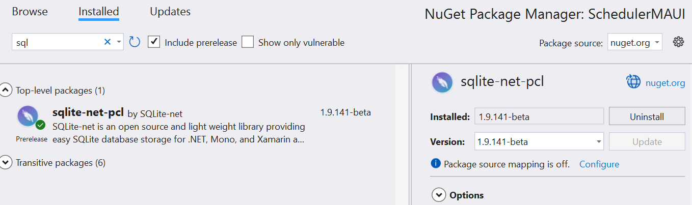The height and width of the screenshot is (205, 692).
Task: Click the refresh packages icon
Action: (x=135, y=42)
